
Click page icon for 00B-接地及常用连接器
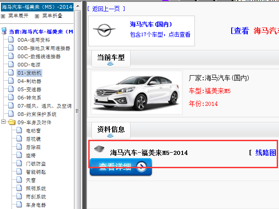[x=11, y=48]
